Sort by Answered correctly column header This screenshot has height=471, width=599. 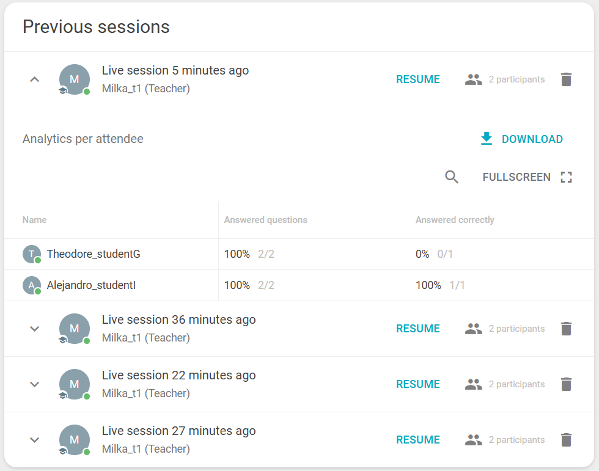pos(455,220)
